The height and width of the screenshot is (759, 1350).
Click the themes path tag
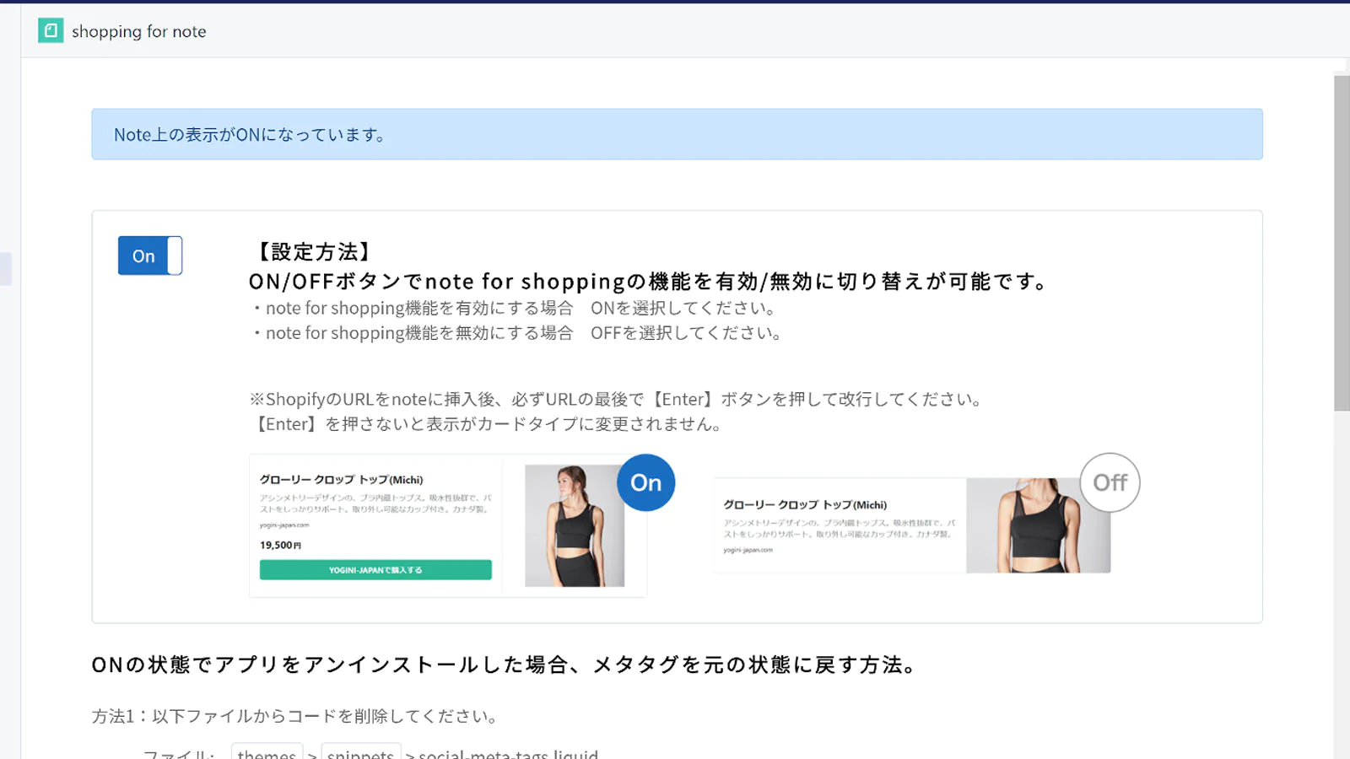coord(267,753)
